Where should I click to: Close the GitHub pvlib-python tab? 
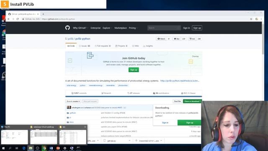(x=38, y=14)
